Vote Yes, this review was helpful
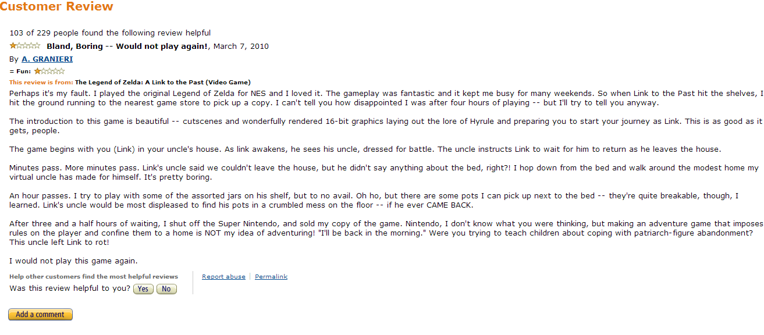 [143, 289]
